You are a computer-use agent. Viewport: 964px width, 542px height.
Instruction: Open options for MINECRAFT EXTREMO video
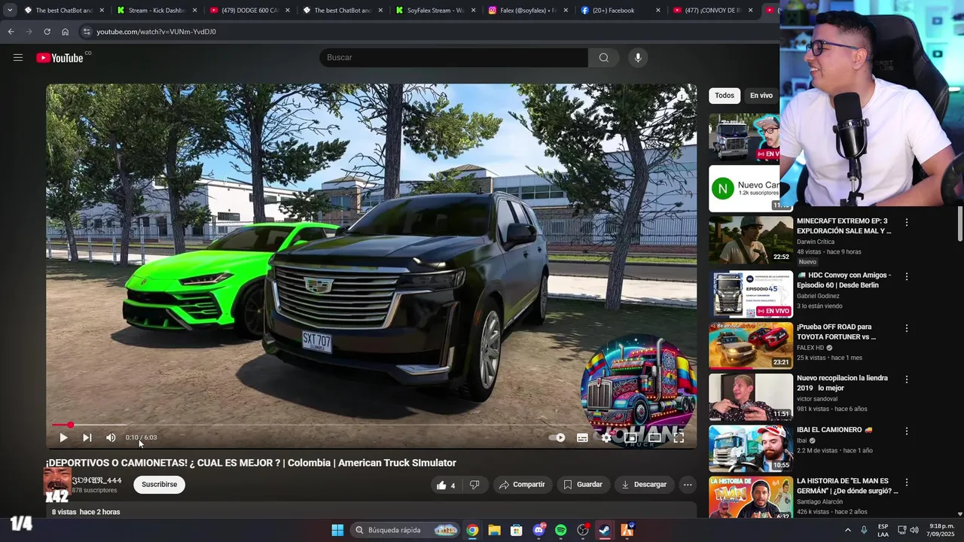click(907, 223)
